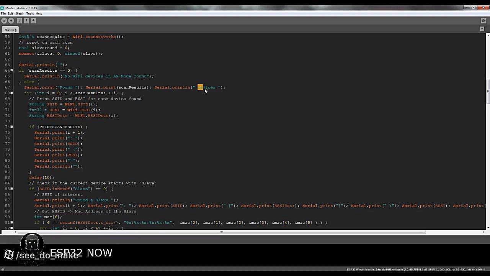Click the horizontal scrollbar thumb

(x=221, y=232)
